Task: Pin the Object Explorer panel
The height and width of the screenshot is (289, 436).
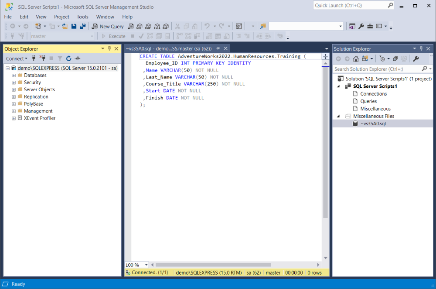Action: coord(109,49)
